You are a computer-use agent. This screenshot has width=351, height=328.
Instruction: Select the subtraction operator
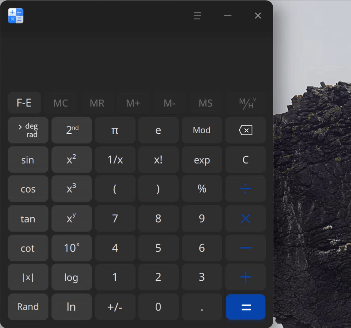(246, 248)
